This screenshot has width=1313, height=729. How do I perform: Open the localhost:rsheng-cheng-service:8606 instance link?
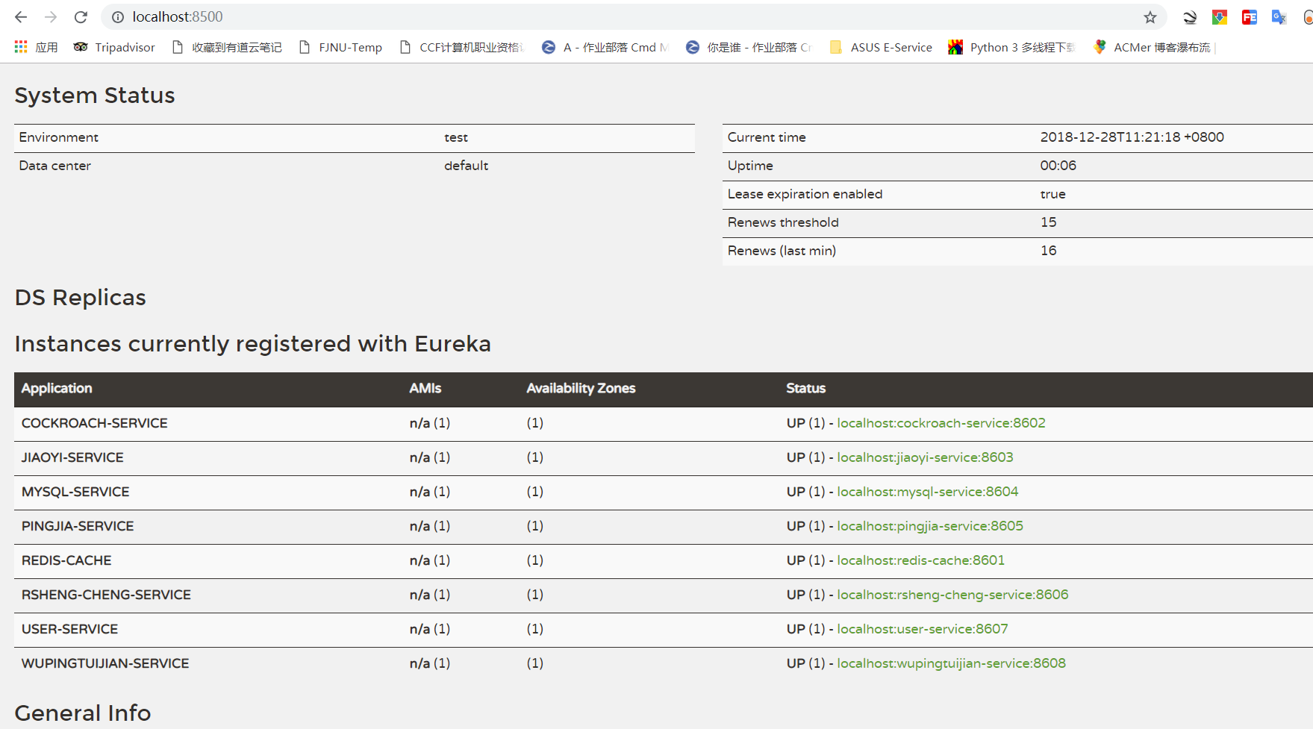[952, 595]
